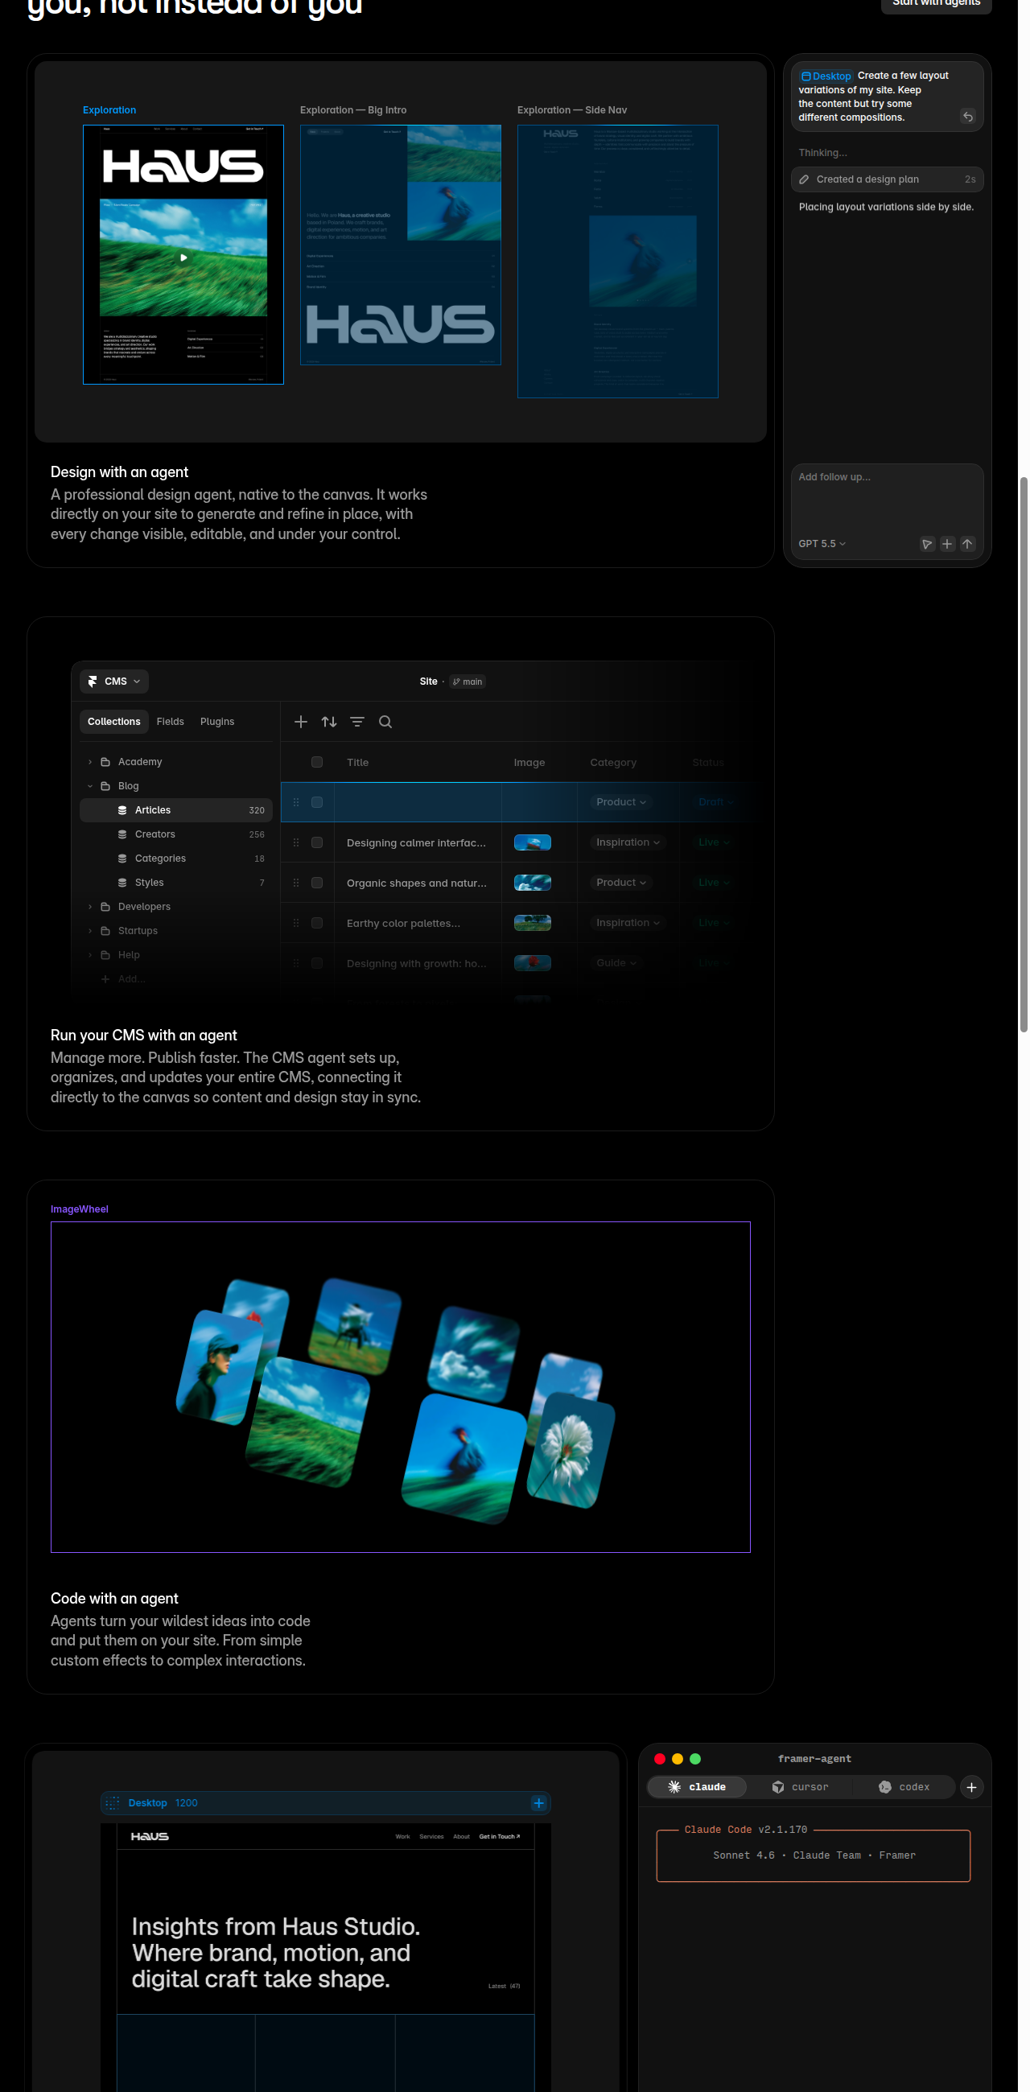Open the GPT 5.5 model selector
The image size is (1030, 2092).
[822, 544]
